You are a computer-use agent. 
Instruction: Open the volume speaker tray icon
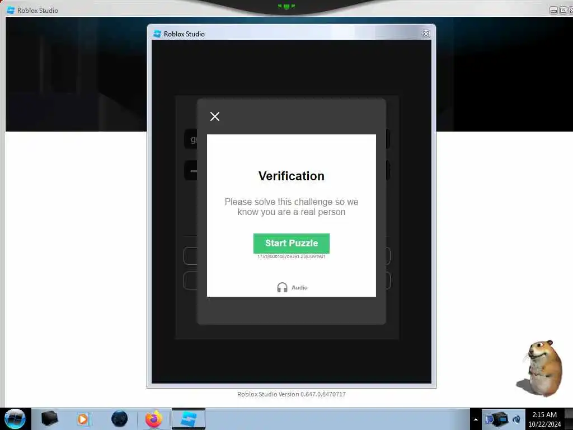coord(516,419)
